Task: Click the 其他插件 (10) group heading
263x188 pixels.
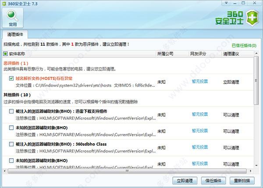Action: tap(17, 95)
